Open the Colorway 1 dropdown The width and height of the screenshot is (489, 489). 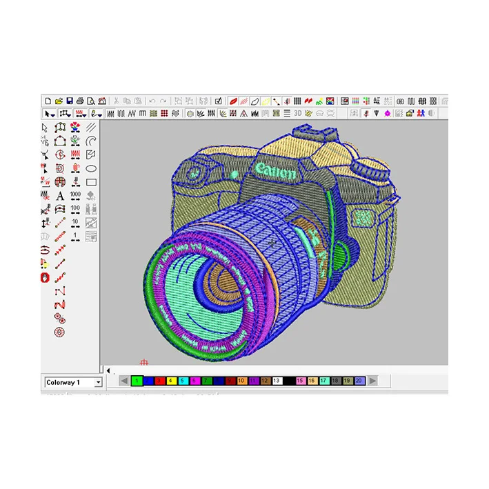click(x=98, y=382)
